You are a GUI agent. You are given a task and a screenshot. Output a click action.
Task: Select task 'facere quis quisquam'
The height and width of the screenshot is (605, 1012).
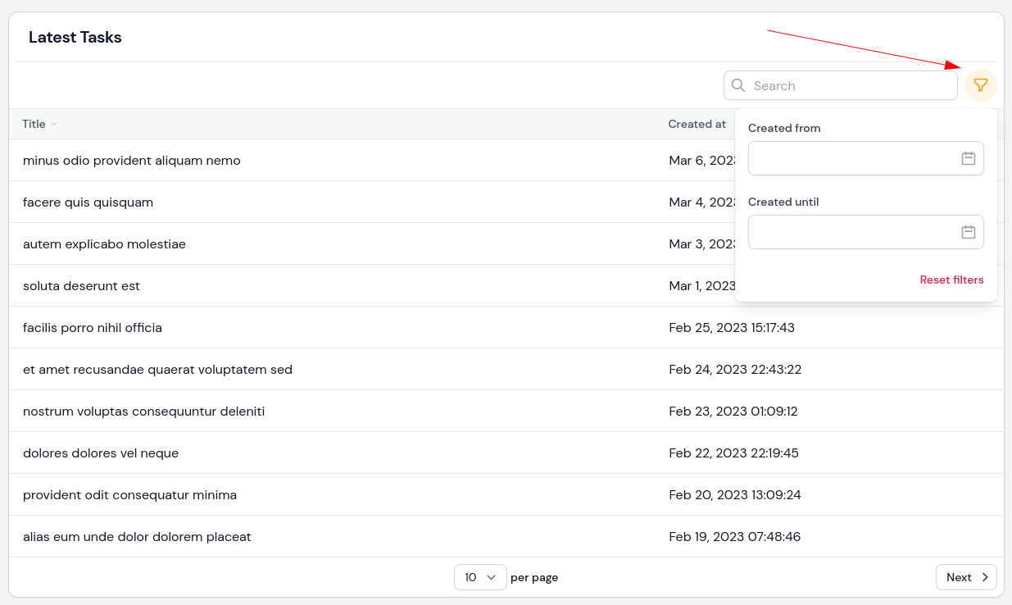pos(88,202)
